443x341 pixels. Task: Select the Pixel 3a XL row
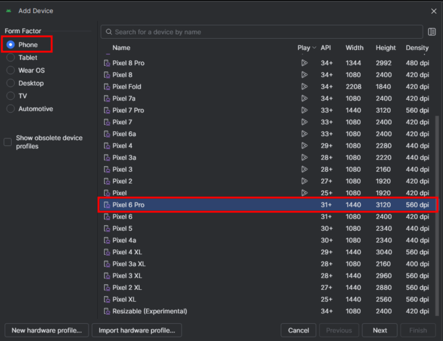coord(267,264)
